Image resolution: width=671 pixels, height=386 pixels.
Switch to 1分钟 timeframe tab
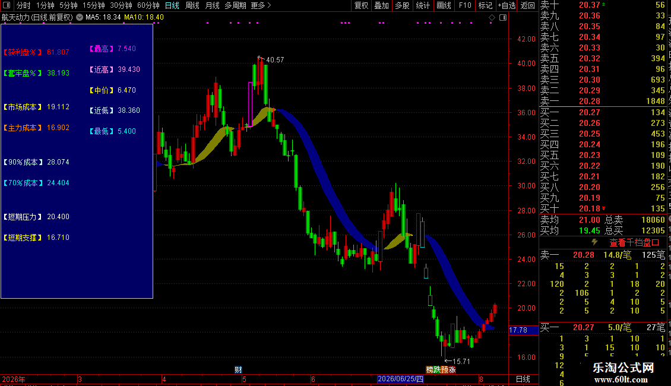(x=45, y=5)
